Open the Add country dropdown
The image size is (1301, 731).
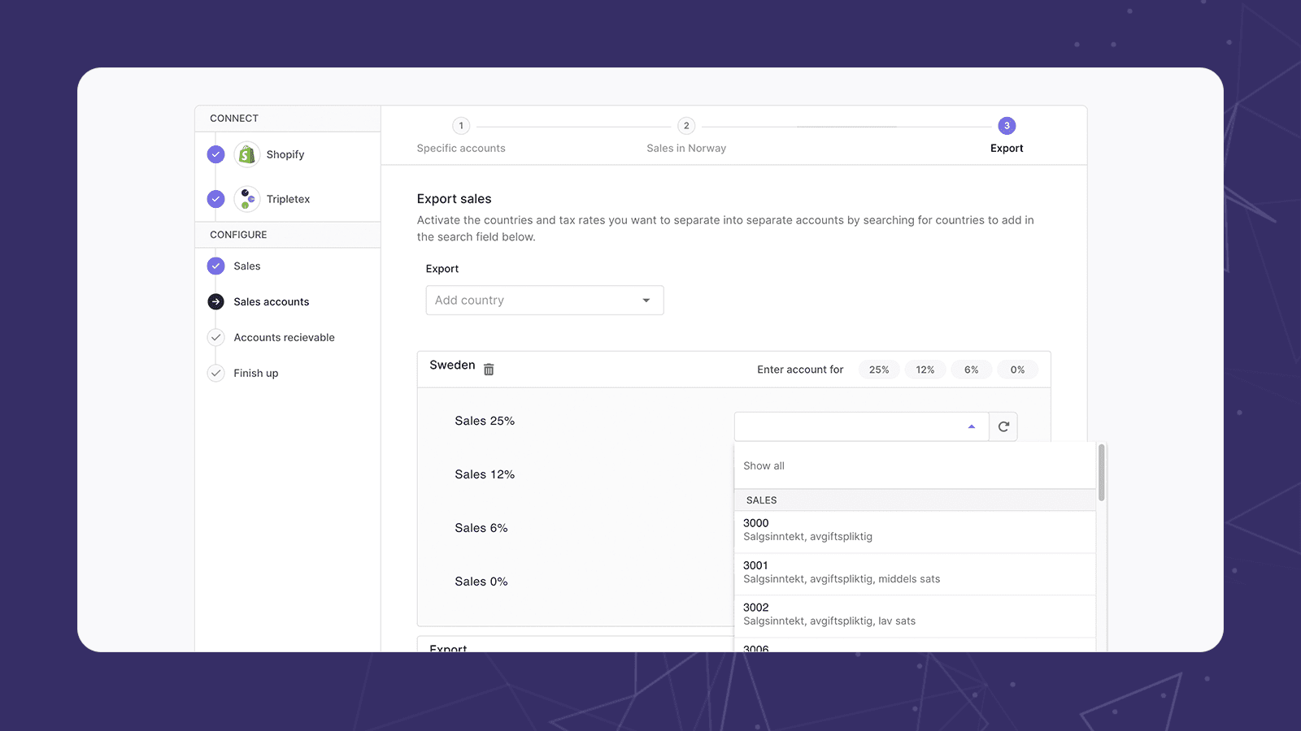click(544, 301)
